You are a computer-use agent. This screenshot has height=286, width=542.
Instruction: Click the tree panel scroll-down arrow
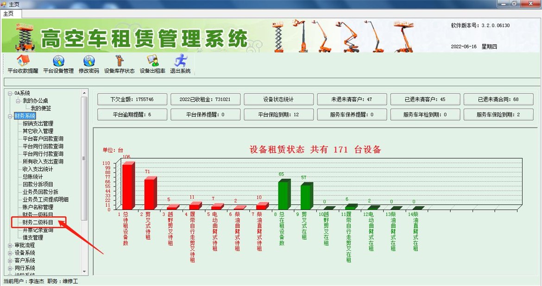84,272
